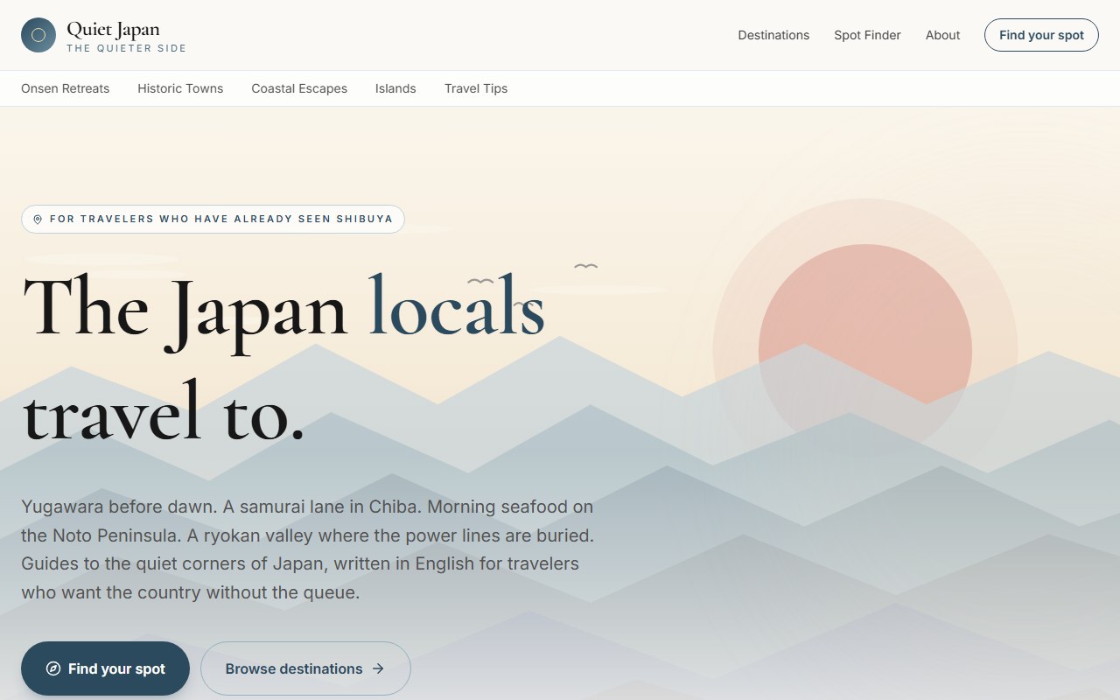The height and width of the screenshot is (700, 1120).
Task: Click the compass icon in Find your spot button
Action: point(53,668)
